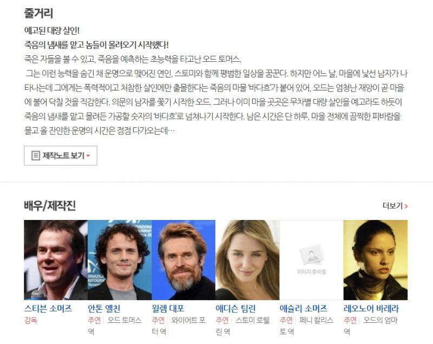The width and height of the screenshot is (433, 344).
Task: Click the 이미지 준비중 placeholder image icon
Action: [312, 255]
